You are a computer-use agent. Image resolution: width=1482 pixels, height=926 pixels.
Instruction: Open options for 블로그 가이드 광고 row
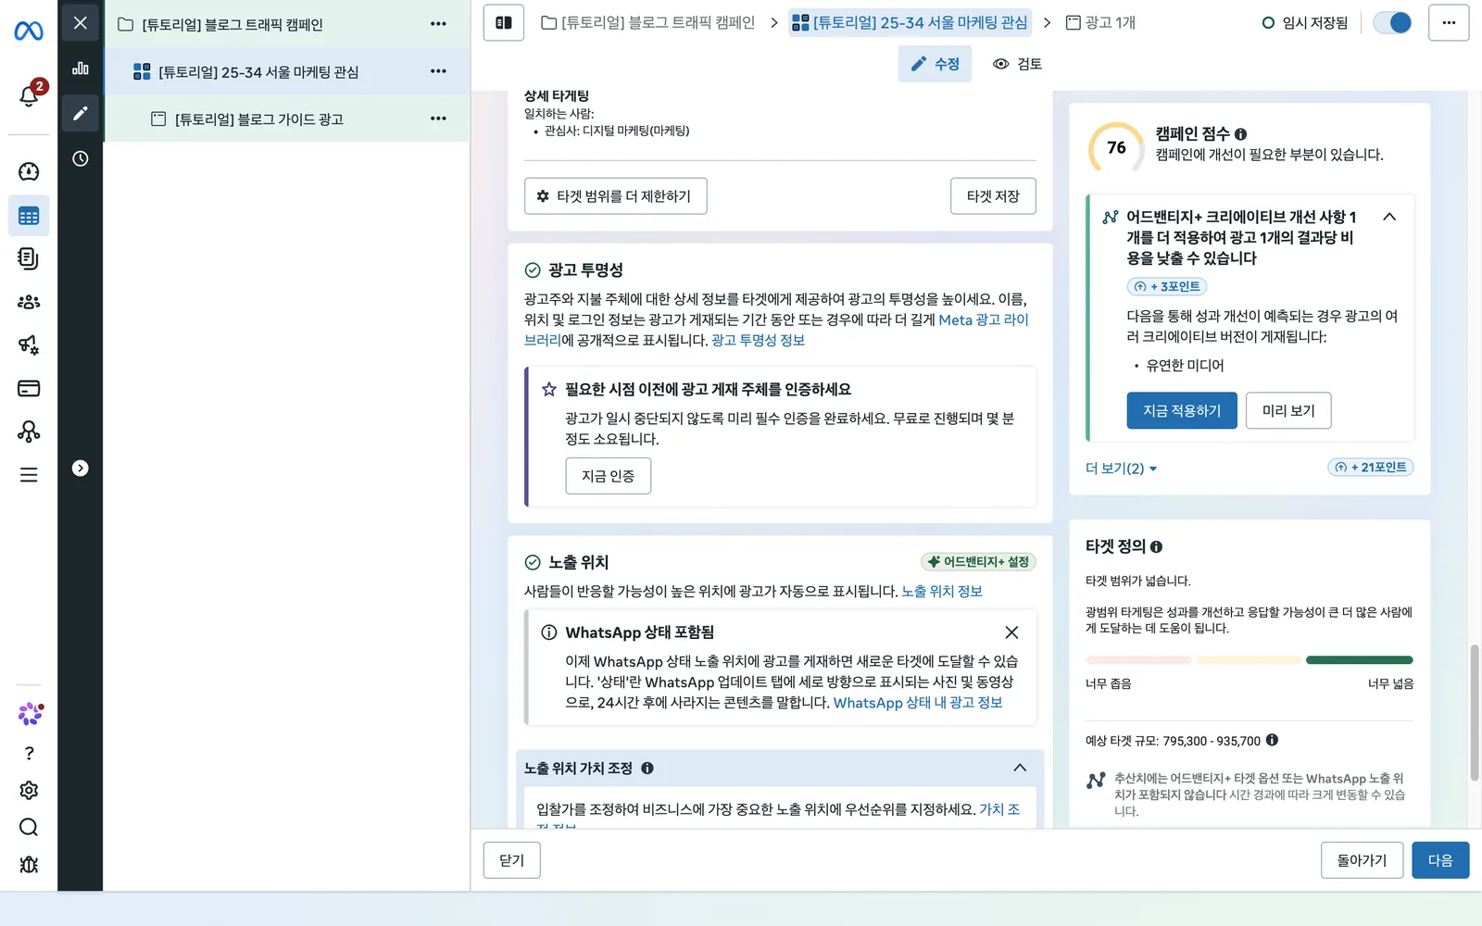[438, 119]
